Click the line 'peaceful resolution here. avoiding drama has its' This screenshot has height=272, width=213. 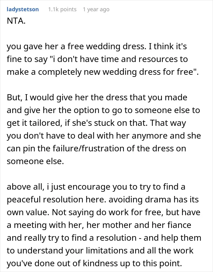pos(103,200)
